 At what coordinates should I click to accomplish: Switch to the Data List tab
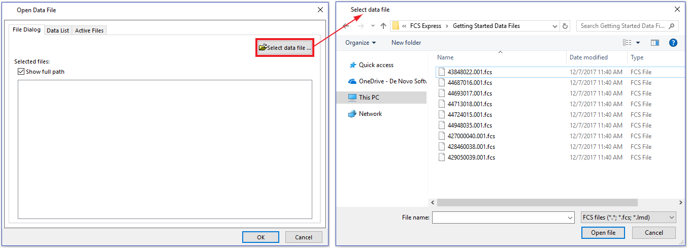click(58, 30)
